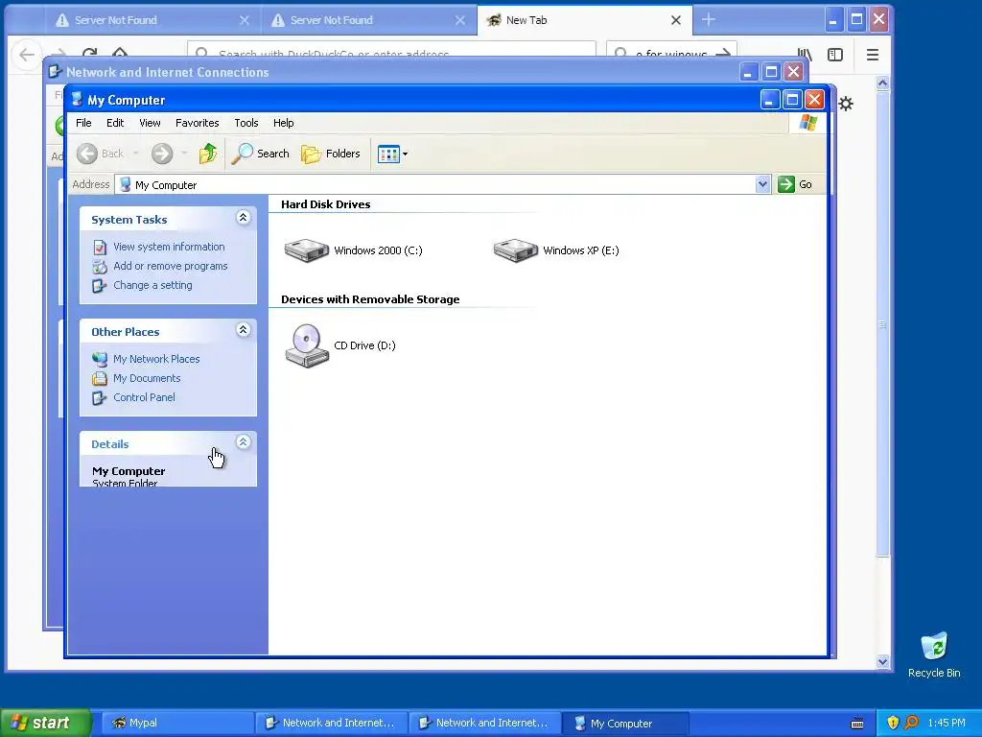This screenshot has width=982, height=737.
Task: Open the Forward history dropdown arrow
Action: [184, 154]
